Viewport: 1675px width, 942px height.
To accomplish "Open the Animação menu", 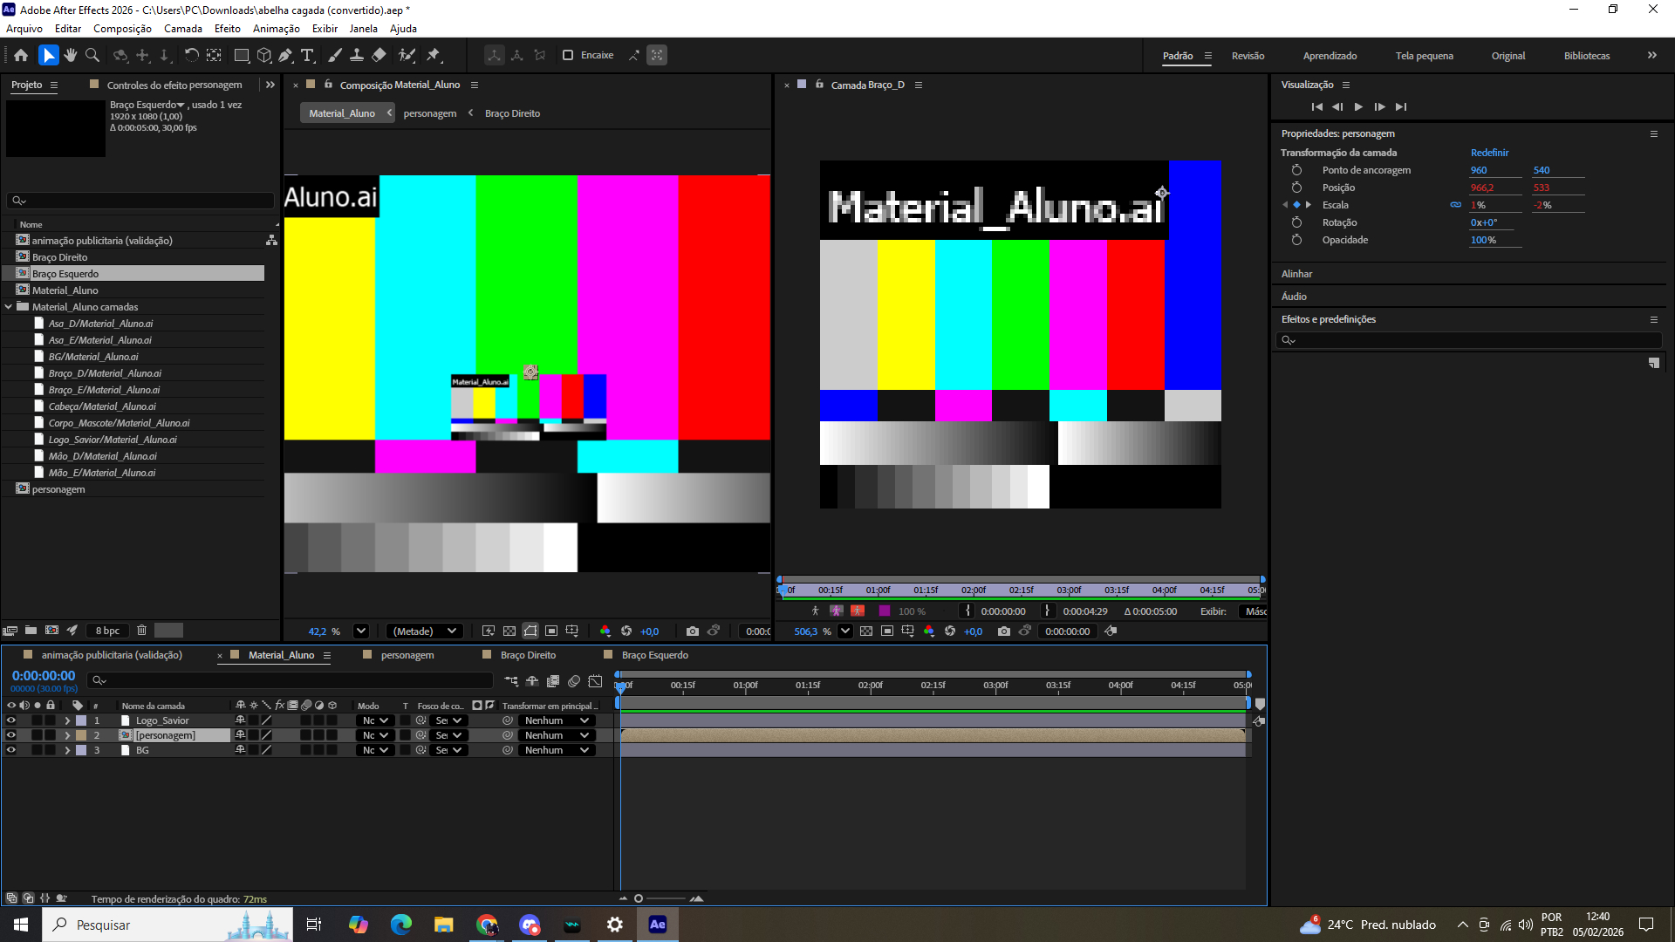I will coord(276,29).
